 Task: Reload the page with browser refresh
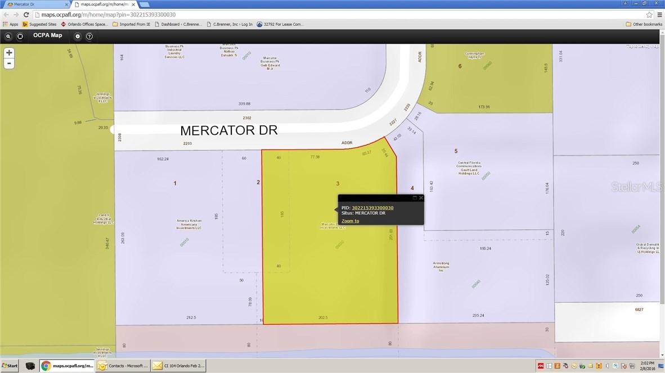coord(26,15)
